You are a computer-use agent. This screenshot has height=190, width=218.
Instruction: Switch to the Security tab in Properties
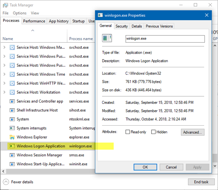coord(121,26)
